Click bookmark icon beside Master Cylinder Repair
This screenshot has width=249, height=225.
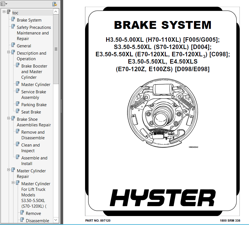point(13,170)
